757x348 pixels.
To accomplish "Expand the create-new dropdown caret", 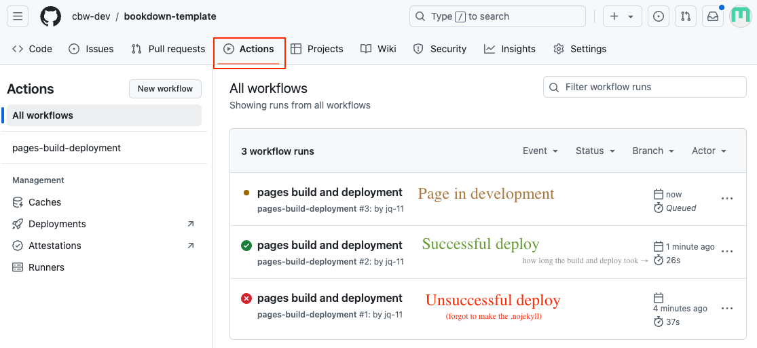I will click(x=631, y=16).
